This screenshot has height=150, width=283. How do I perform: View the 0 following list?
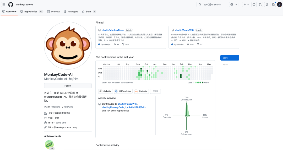[68, 107]
